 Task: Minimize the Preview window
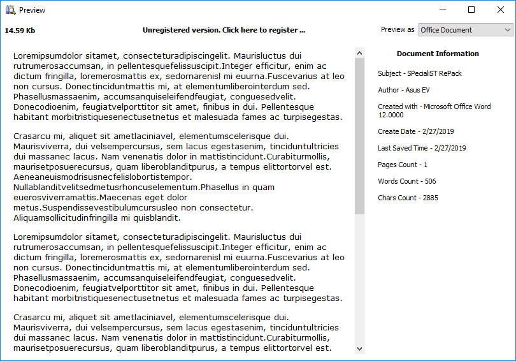[x=442, y=10]
